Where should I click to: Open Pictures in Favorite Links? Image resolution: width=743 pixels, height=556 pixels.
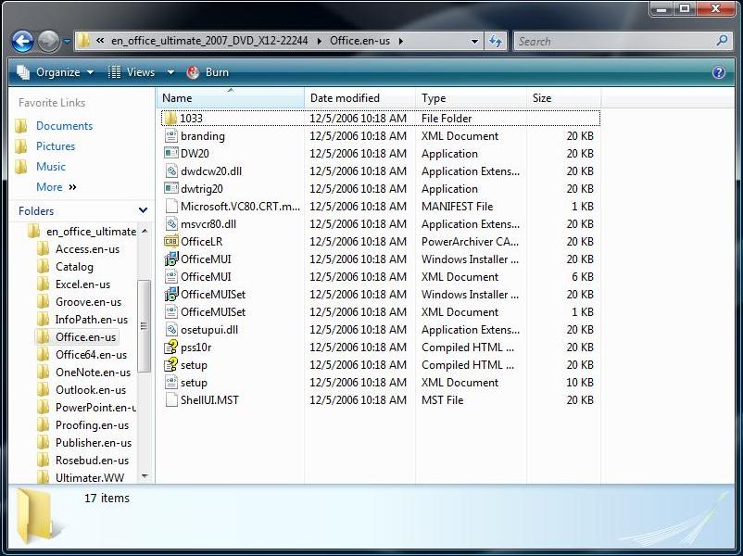56,146
